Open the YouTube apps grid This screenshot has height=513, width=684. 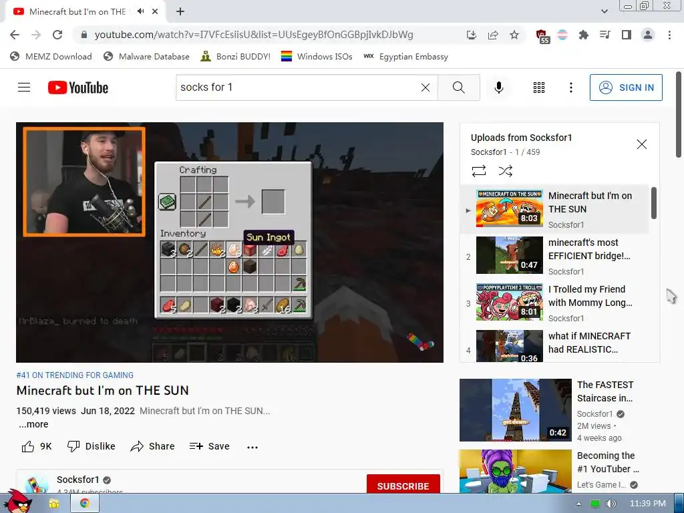pyautogui.click(x=539, y=88)
